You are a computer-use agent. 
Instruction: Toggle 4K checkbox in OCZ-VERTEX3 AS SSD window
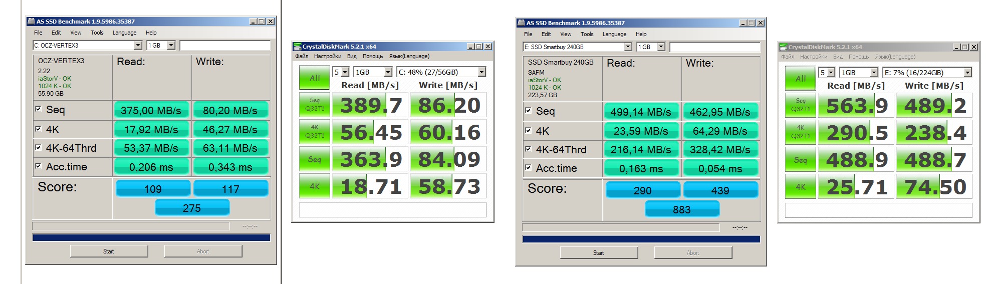coord(38,129)
